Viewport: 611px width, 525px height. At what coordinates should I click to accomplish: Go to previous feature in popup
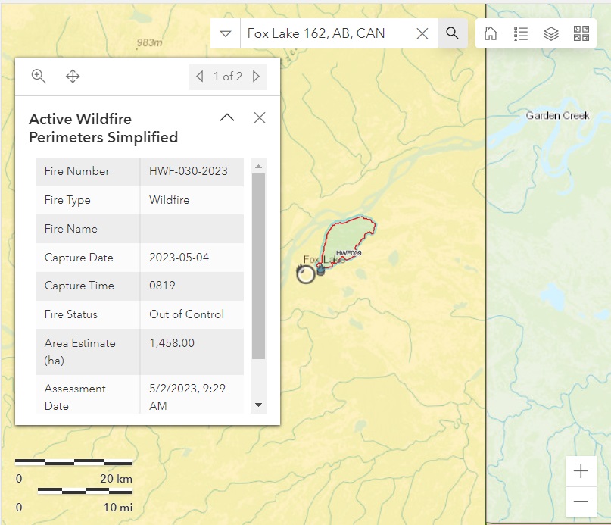click(x=200, y=76)
